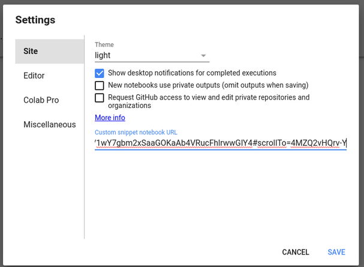Click the 'Show desktop notifications' label text
The image size is (364, 267).
click(192, 73)
